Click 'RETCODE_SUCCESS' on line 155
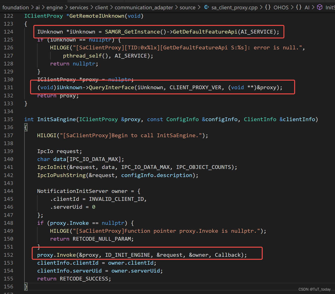Viewport: 335px width, 294px height. point(84,279)
